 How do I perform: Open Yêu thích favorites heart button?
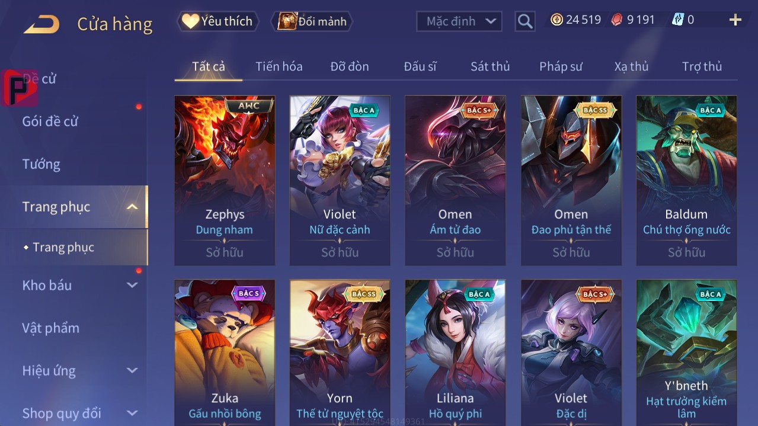point(218,21)
